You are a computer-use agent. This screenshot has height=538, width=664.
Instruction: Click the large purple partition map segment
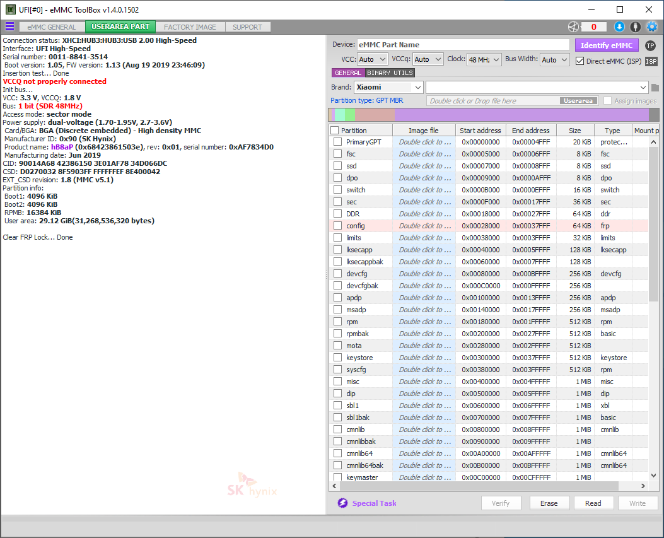click(x=521, y=115)
